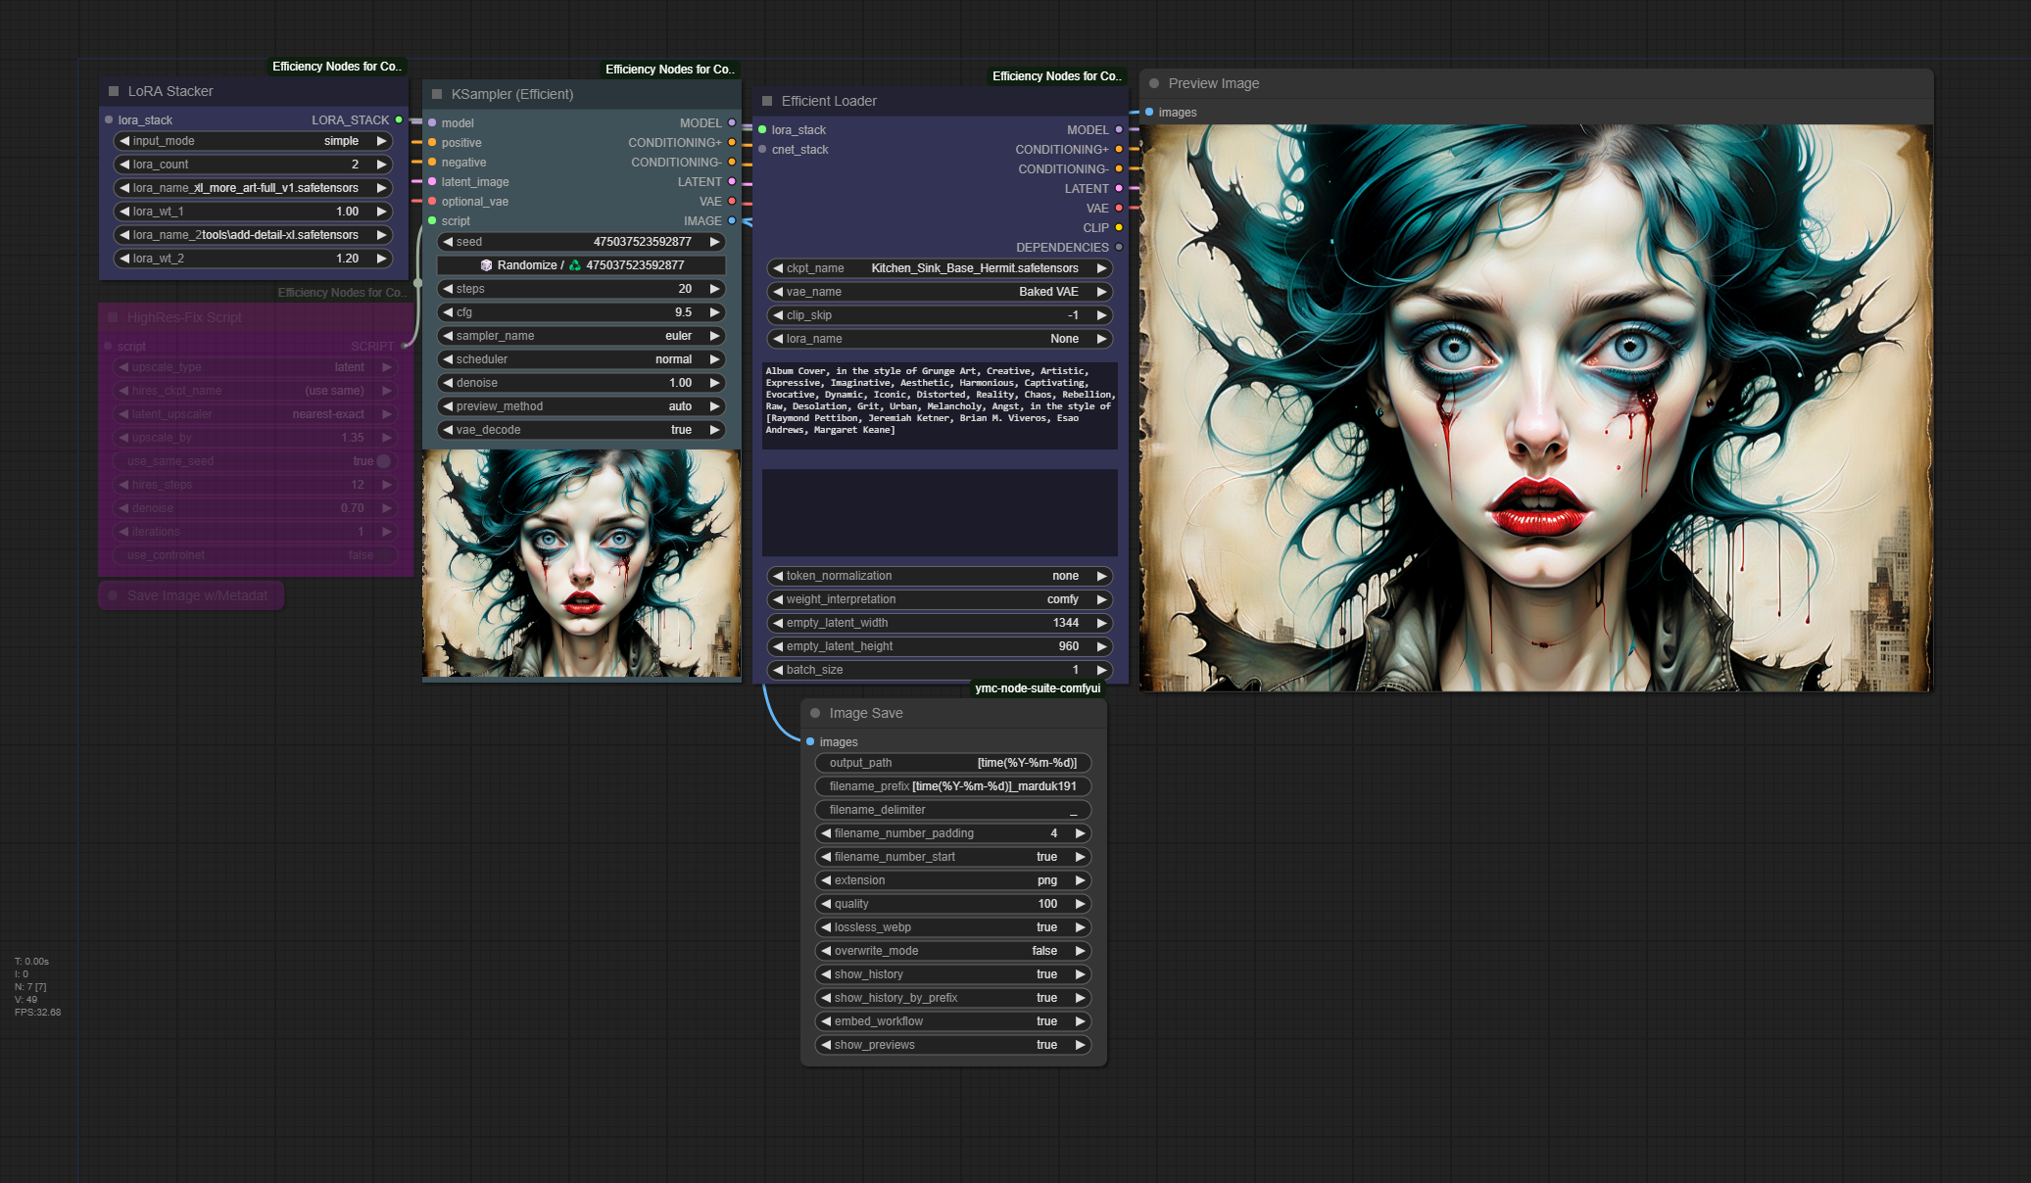
Task: Adjust the quality value field in Image Save
Action: click(x=953, y=904)
